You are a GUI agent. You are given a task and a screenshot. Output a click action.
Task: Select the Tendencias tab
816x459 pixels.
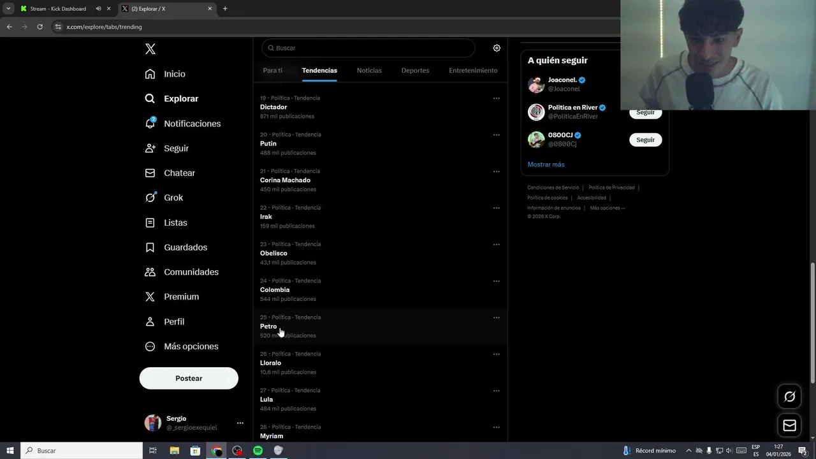[319, 70]
